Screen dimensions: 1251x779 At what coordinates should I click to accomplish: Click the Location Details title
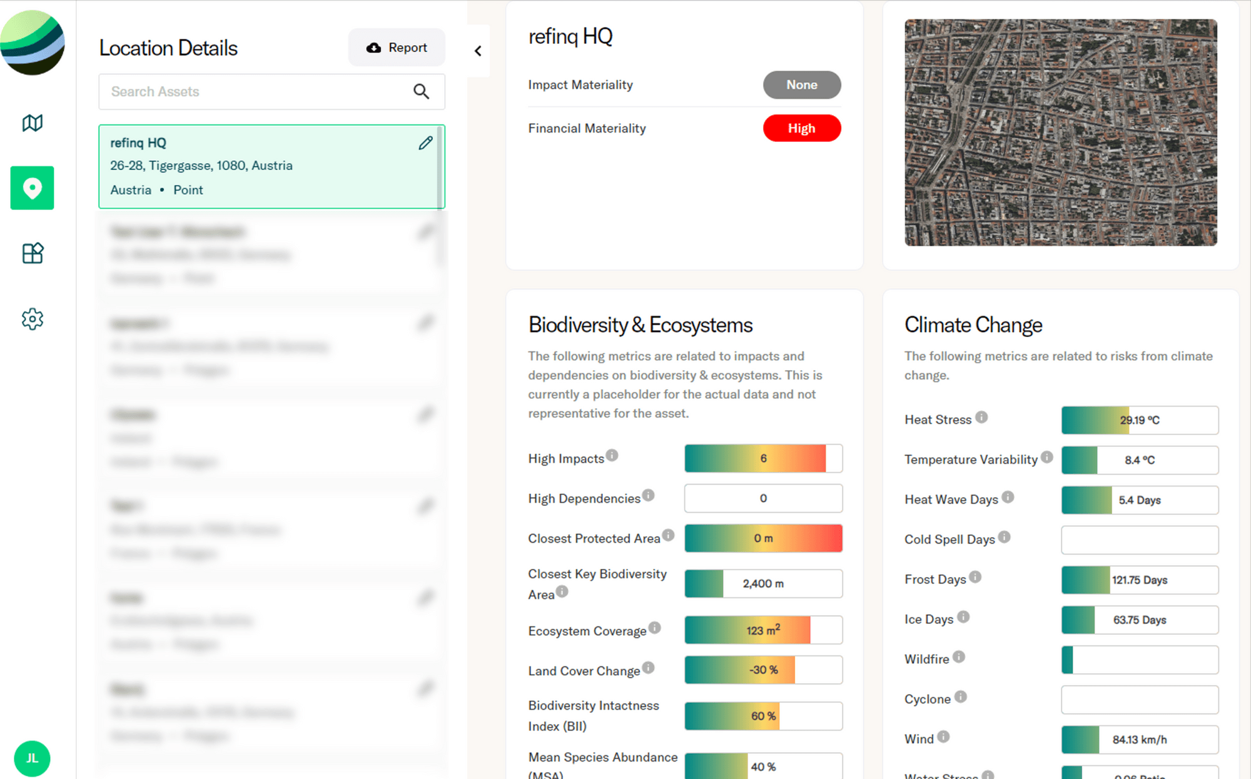168,48
